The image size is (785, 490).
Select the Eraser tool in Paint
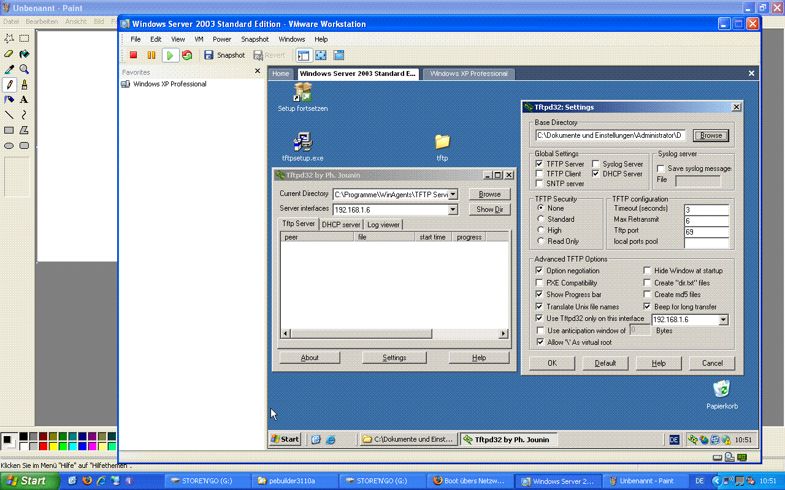pos(9,54)
